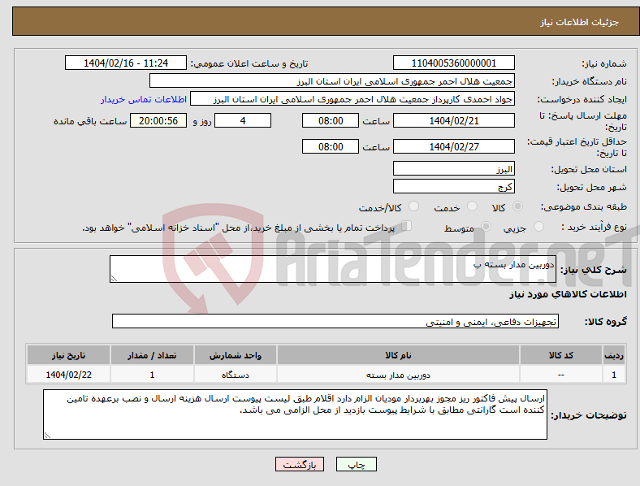
Task: Click the need date cell 1404/02/22
Action: point(68,375)
